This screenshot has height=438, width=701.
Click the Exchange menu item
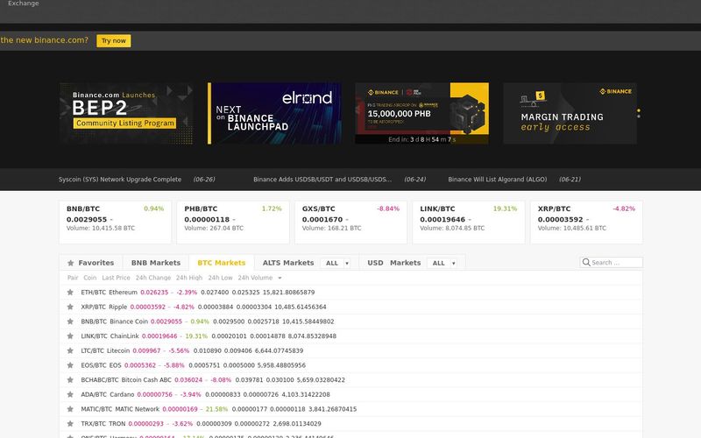[24, 4]
